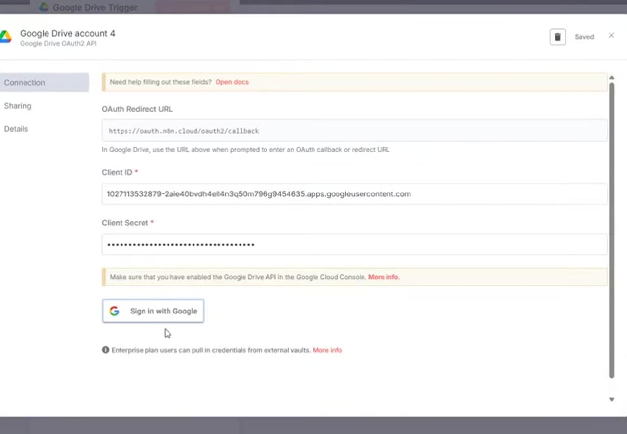627x434 pixels.
Task: Click the Client Secret label
Action: 125,223
